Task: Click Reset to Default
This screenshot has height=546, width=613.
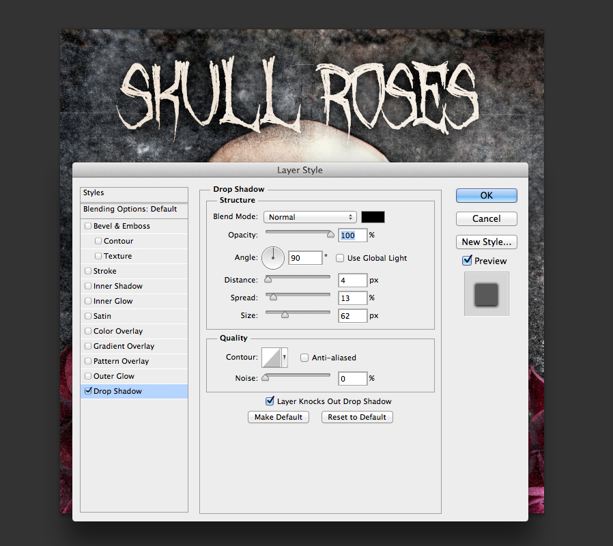Action: [x=356, y=416]
